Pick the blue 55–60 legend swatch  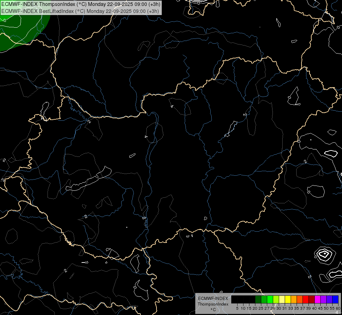click(335, 299)
